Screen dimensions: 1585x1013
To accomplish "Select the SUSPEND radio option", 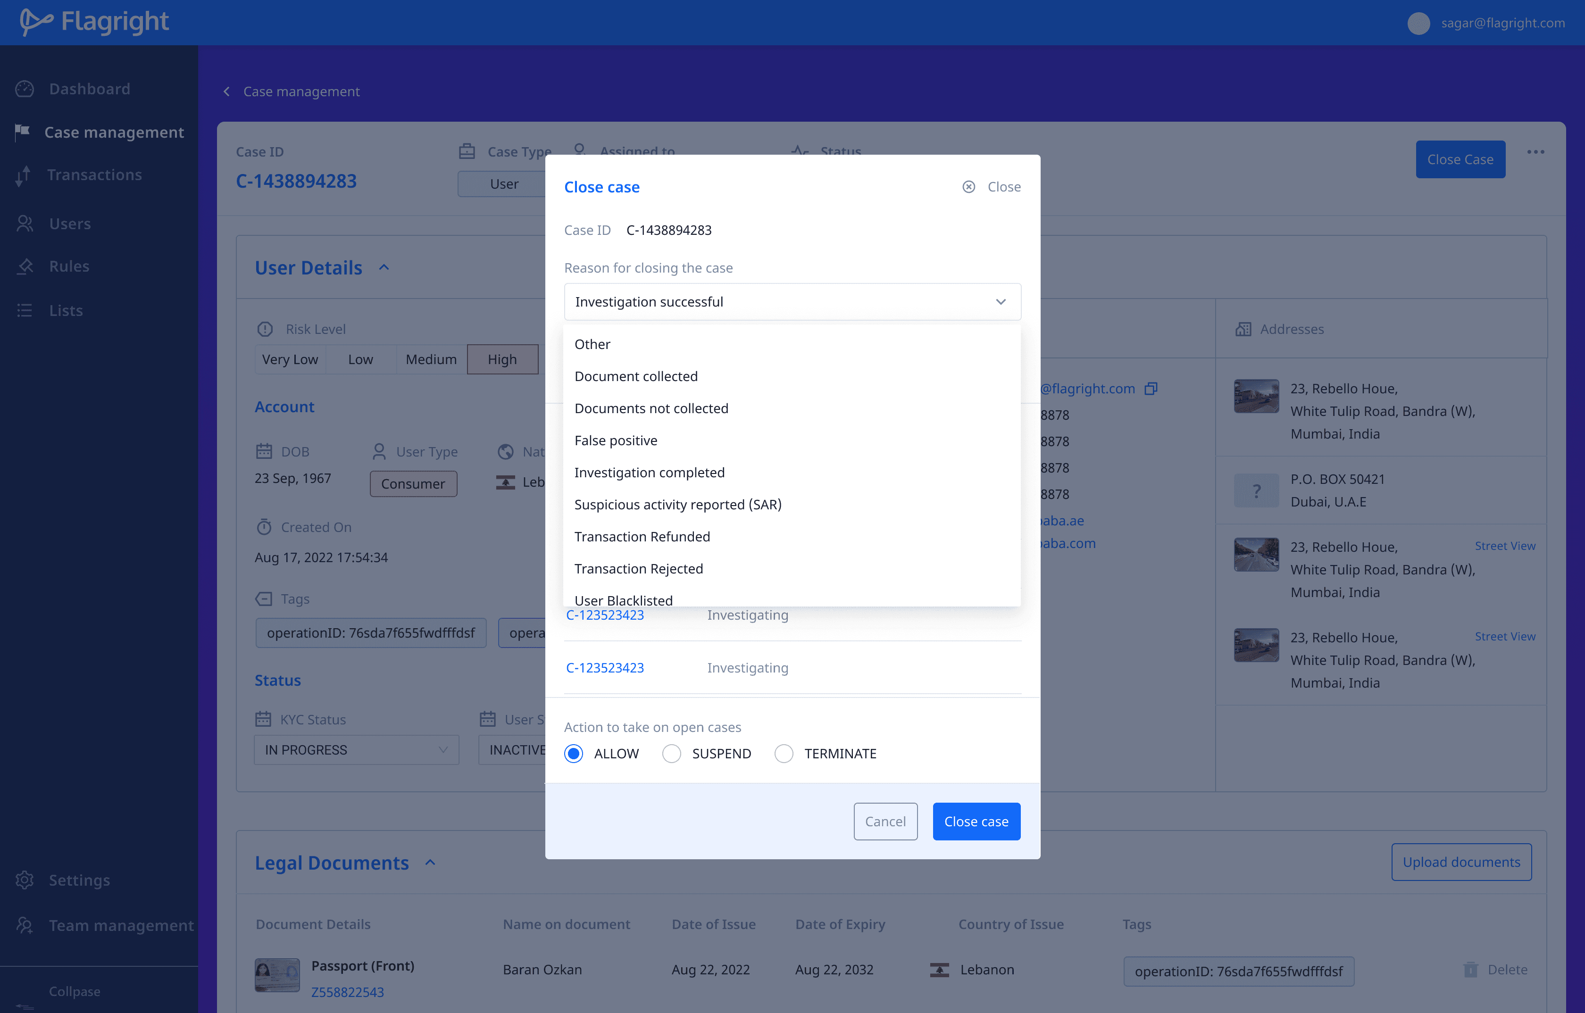I will (x=671, y=754).
